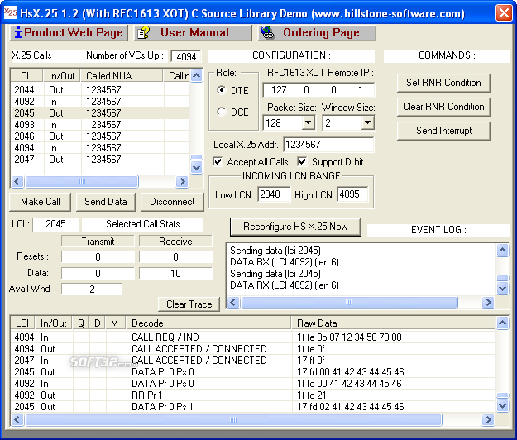This screenshot has height=440, width=517.
Task: Click left arrow of X.25 calls horizontal scrollbar
Action: [17, 181]
